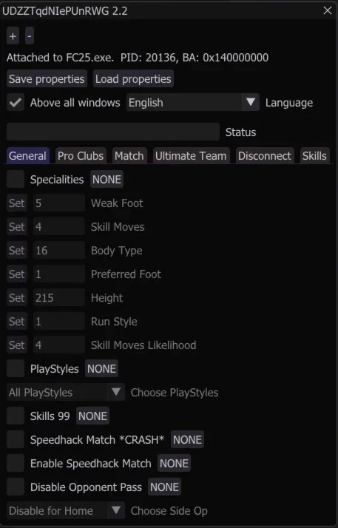Click the plus button below the title
338x528 pixels.
pos(13,36)
